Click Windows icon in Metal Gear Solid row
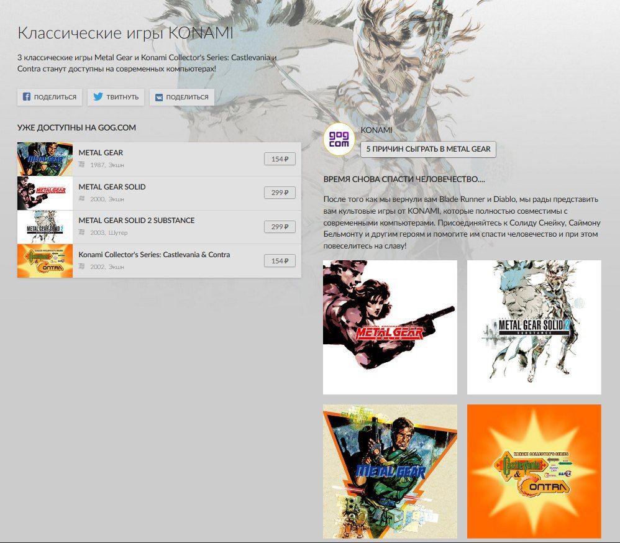Viewport: 620px width, 543px height. 81,199
